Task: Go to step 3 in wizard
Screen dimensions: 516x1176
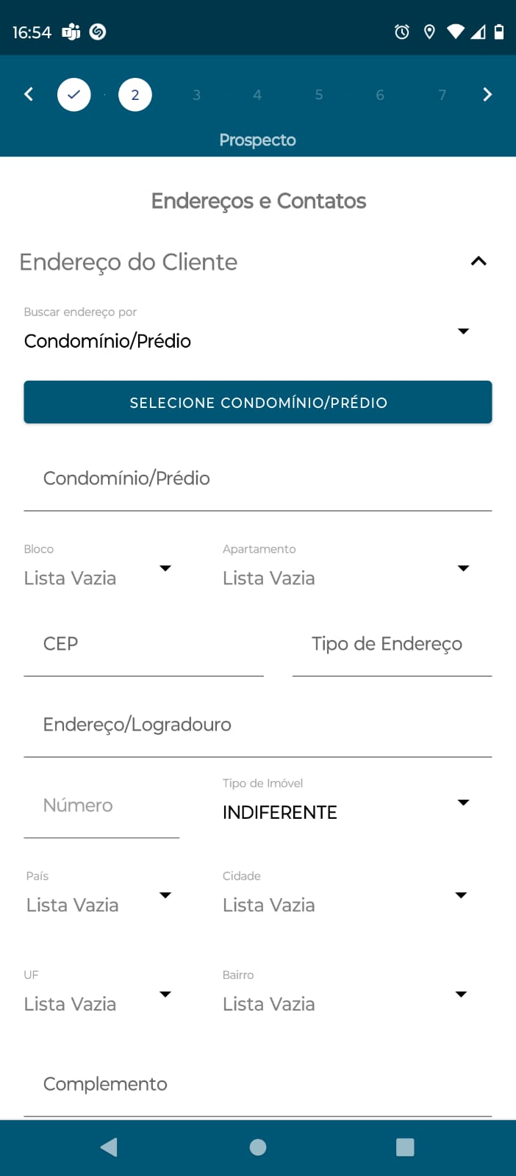Action: (x=196, y=95)
